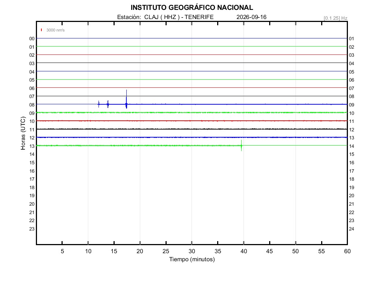The height and width of the screenshot is (281, 375).
Task: Click the 30 minute tick label on bottom axis
Action: [192, 251]
